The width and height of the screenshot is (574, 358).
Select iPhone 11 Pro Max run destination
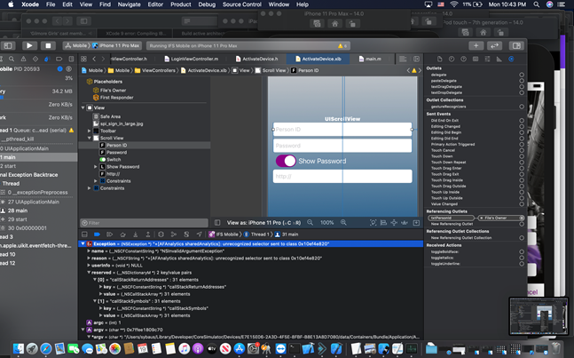coord(116,46)
